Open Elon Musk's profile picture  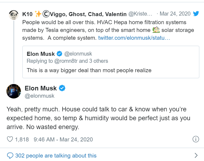tap(14, 91)
